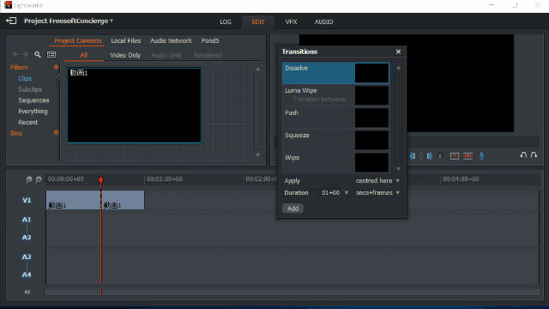The image size is (549, 309).
Task: Add a new filter with plus icon
Action: [56, 67]
